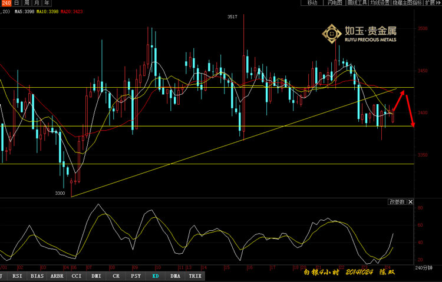Switch to the DMI indicator tab
The height and width of the screenshot is (282, 442).
97,275
